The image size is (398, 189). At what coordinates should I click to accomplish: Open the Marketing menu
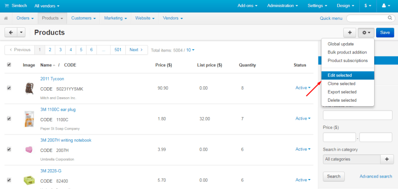[x=115, y=18]
